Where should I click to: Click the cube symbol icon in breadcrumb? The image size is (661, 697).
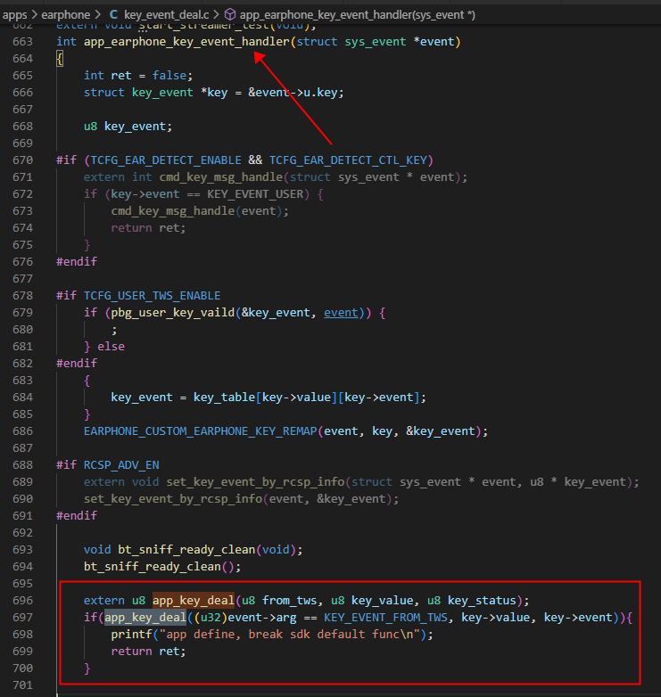click(x=229, y=15)
